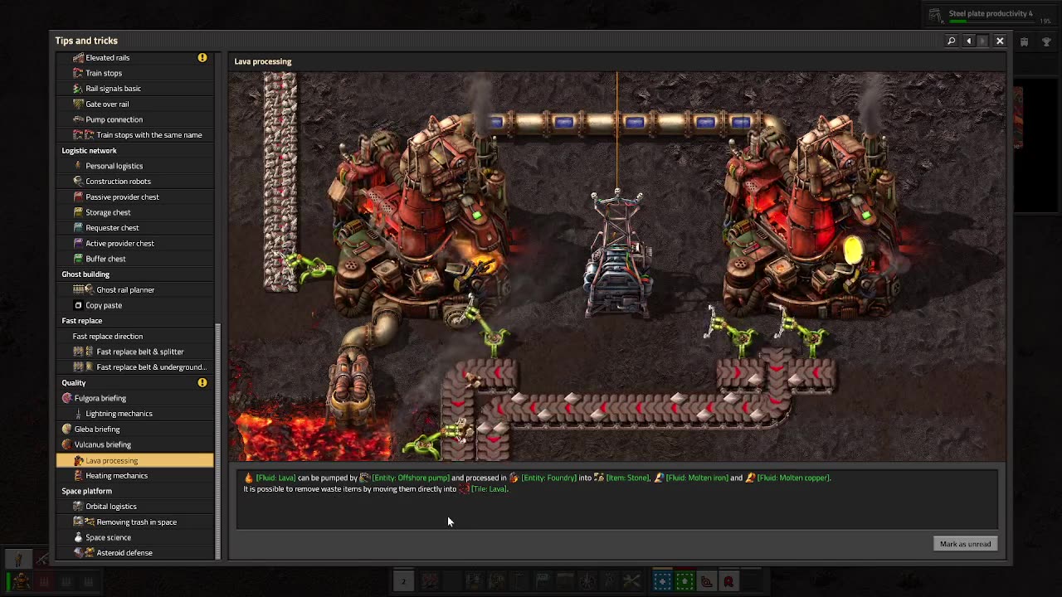This screenshot has width=1062, height=597.
Task: Open the Fast replace direction tip
Action: (134, 337)
